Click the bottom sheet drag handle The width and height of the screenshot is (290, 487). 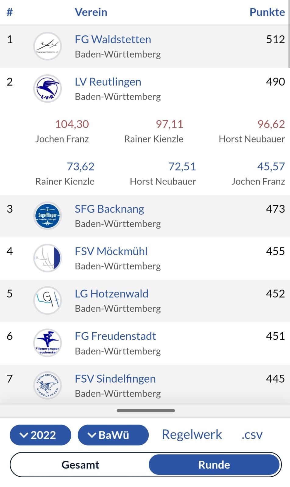point(146,411)
